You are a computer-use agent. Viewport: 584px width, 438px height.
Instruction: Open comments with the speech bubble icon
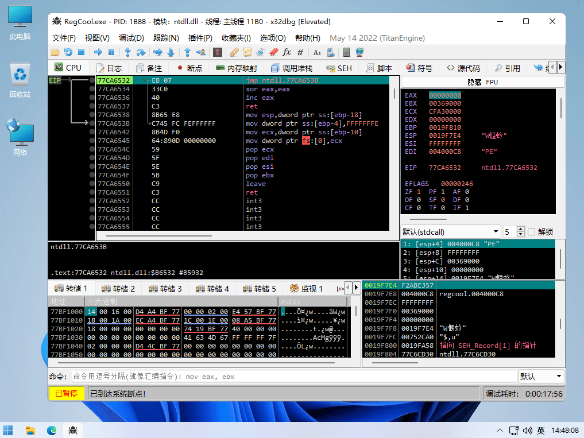pyautogui.click(x=247, y=52)
